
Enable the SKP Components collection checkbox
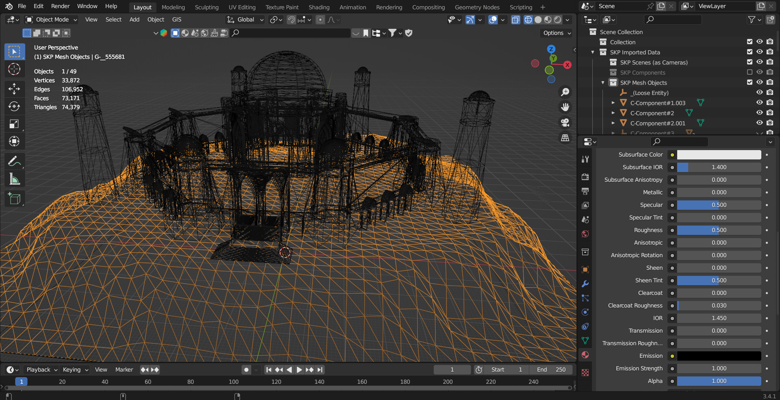click(750, 72)
